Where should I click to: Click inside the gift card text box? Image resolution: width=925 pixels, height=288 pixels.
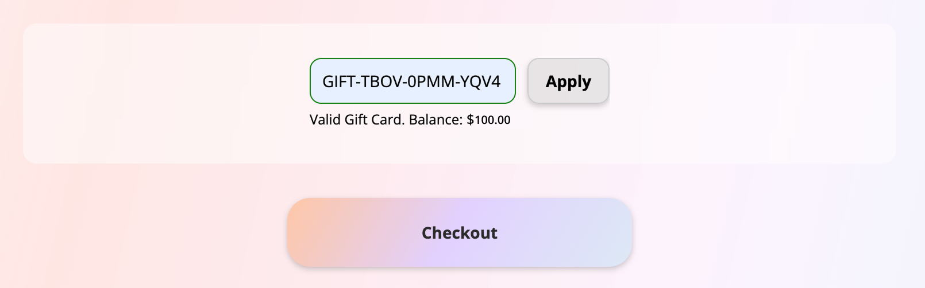[413, 81]
